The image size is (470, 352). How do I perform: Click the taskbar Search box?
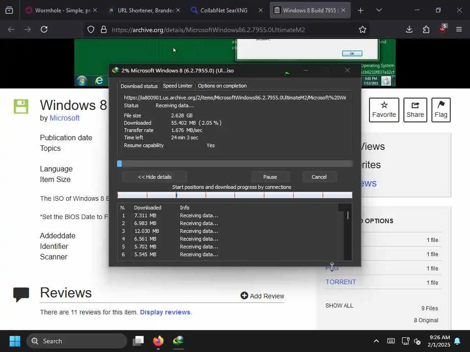click(x=77, y=341)
